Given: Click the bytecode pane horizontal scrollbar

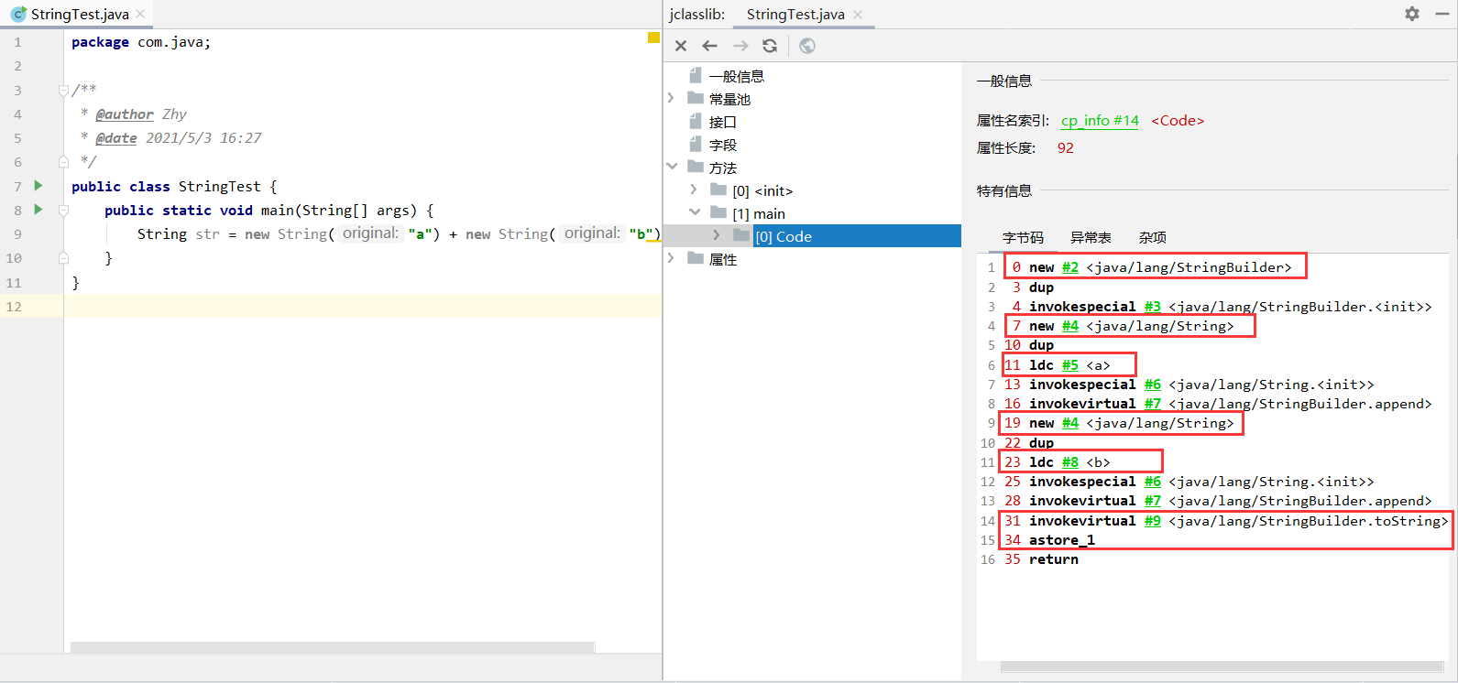Looking at the screenshot, I should click(x=1222, y=667).
